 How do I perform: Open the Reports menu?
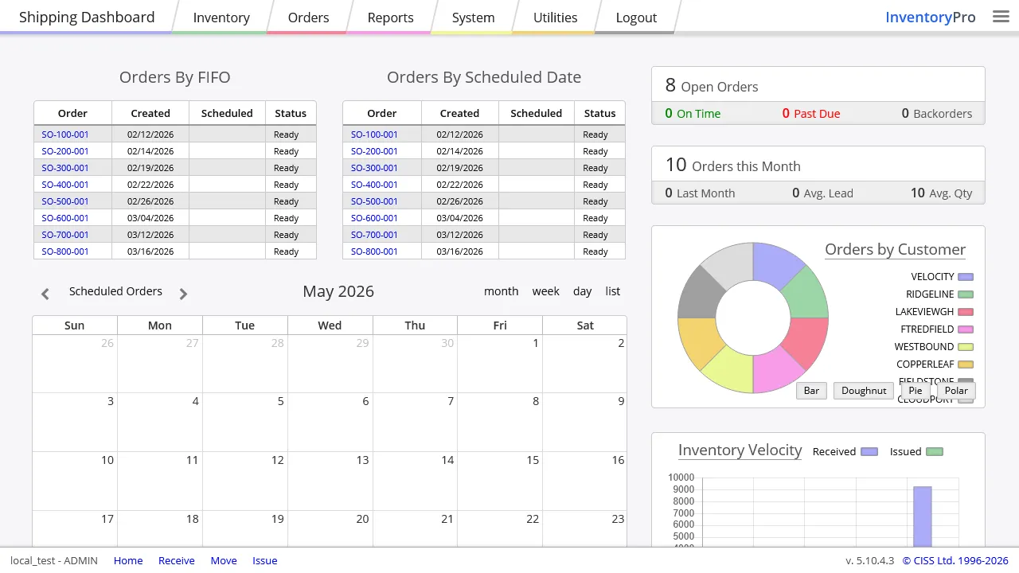click(390, 18)
